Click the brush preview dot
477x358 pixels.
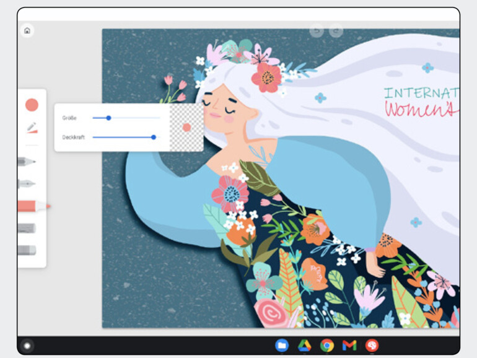[187, 128]
